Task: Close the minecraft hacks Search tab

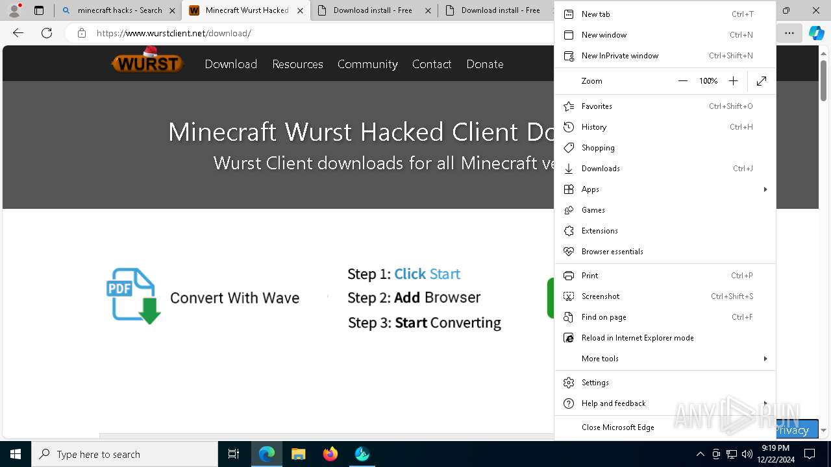Action: [x=172, y=10]
